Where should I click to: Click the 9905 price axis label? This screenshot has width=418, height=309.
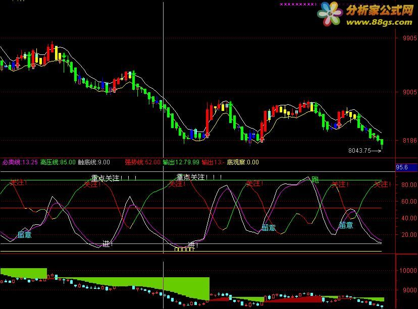(410, 38)
